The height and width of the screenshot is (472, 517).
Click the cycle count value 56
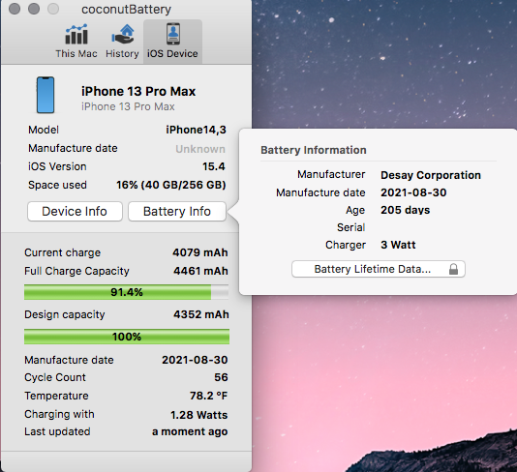point(221,377)
